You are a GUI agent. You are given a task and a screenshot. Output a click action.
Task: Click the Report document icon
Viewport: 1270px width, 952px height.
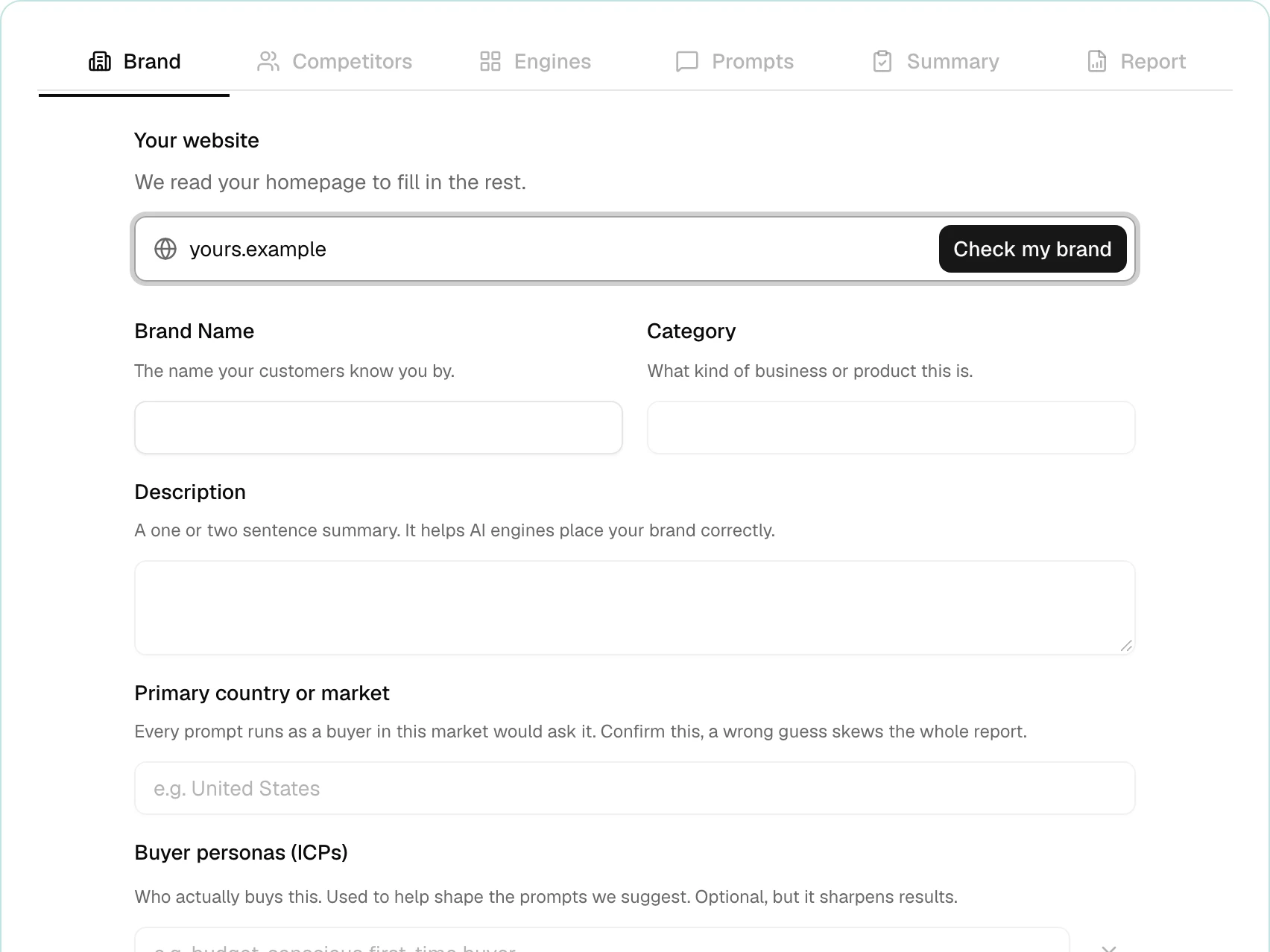(x=1097, y=61)
